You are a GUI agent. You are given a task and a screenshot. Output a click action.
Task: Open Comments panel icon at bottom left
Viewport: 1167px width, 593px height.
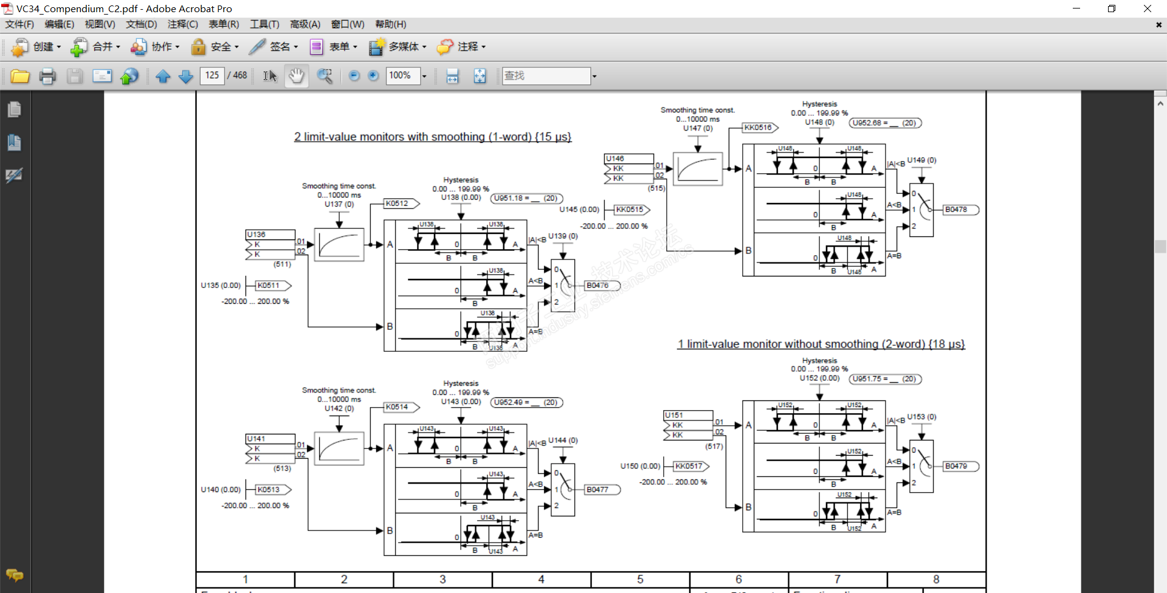pos(15,575)
